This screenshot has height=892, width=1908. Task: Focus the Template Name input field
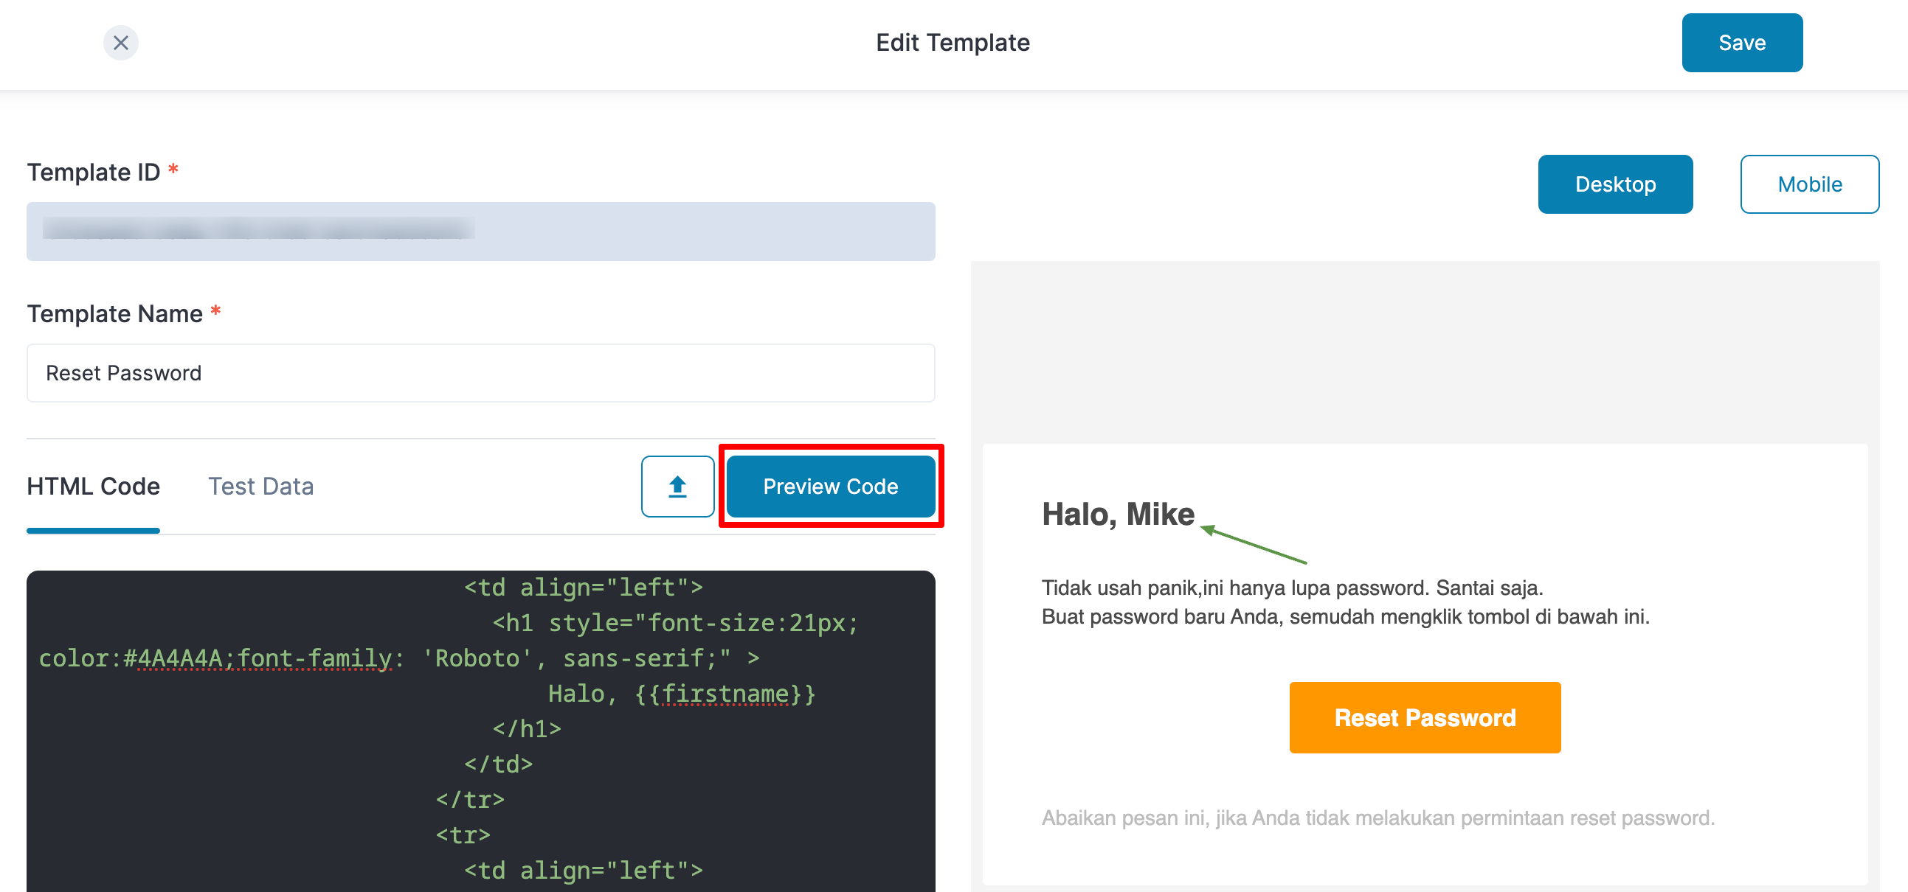pos(481,373)
